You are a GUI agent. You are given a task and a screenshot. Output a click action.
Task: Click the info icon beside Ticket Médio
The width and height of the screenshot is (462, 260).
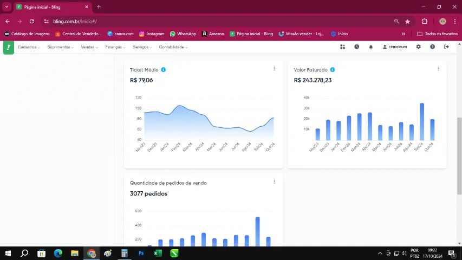(163, 70)
